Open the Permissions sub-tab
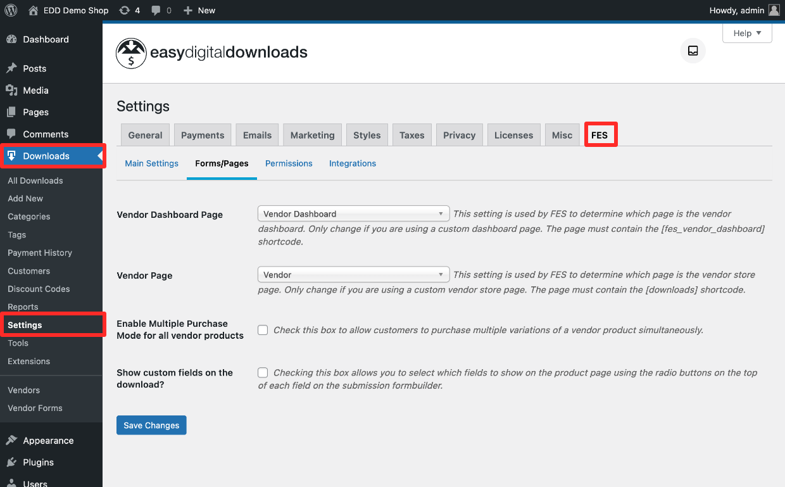The image size is (785, 487). (x=289, y=163)
